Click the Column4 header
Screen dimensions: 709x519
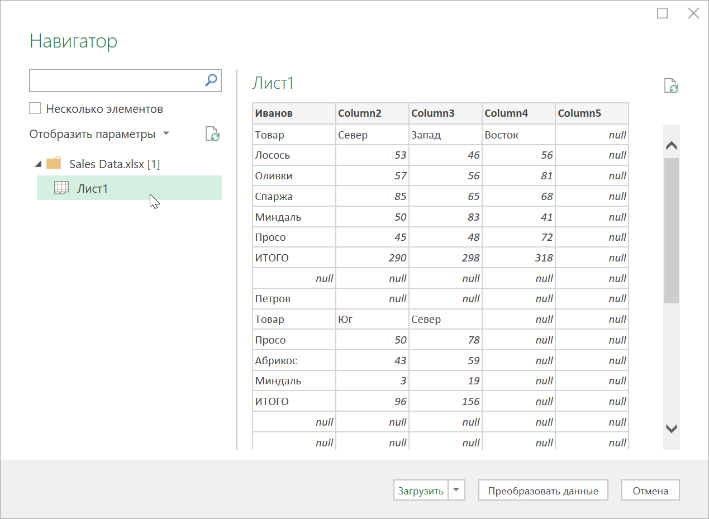pos(518,113)
